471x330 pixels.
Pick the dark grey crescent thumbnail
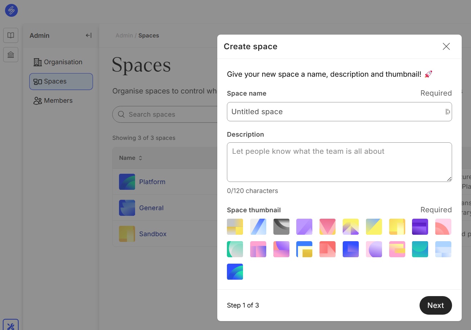tap(281, 227)
